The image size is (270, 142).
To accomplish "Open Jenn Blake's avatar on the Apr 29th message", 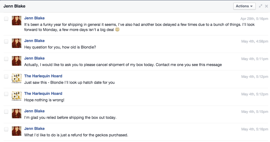I will tap(16, 21).
